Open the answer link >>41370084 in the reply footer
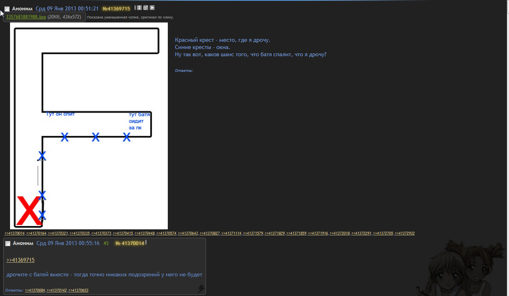 point(35,290)
